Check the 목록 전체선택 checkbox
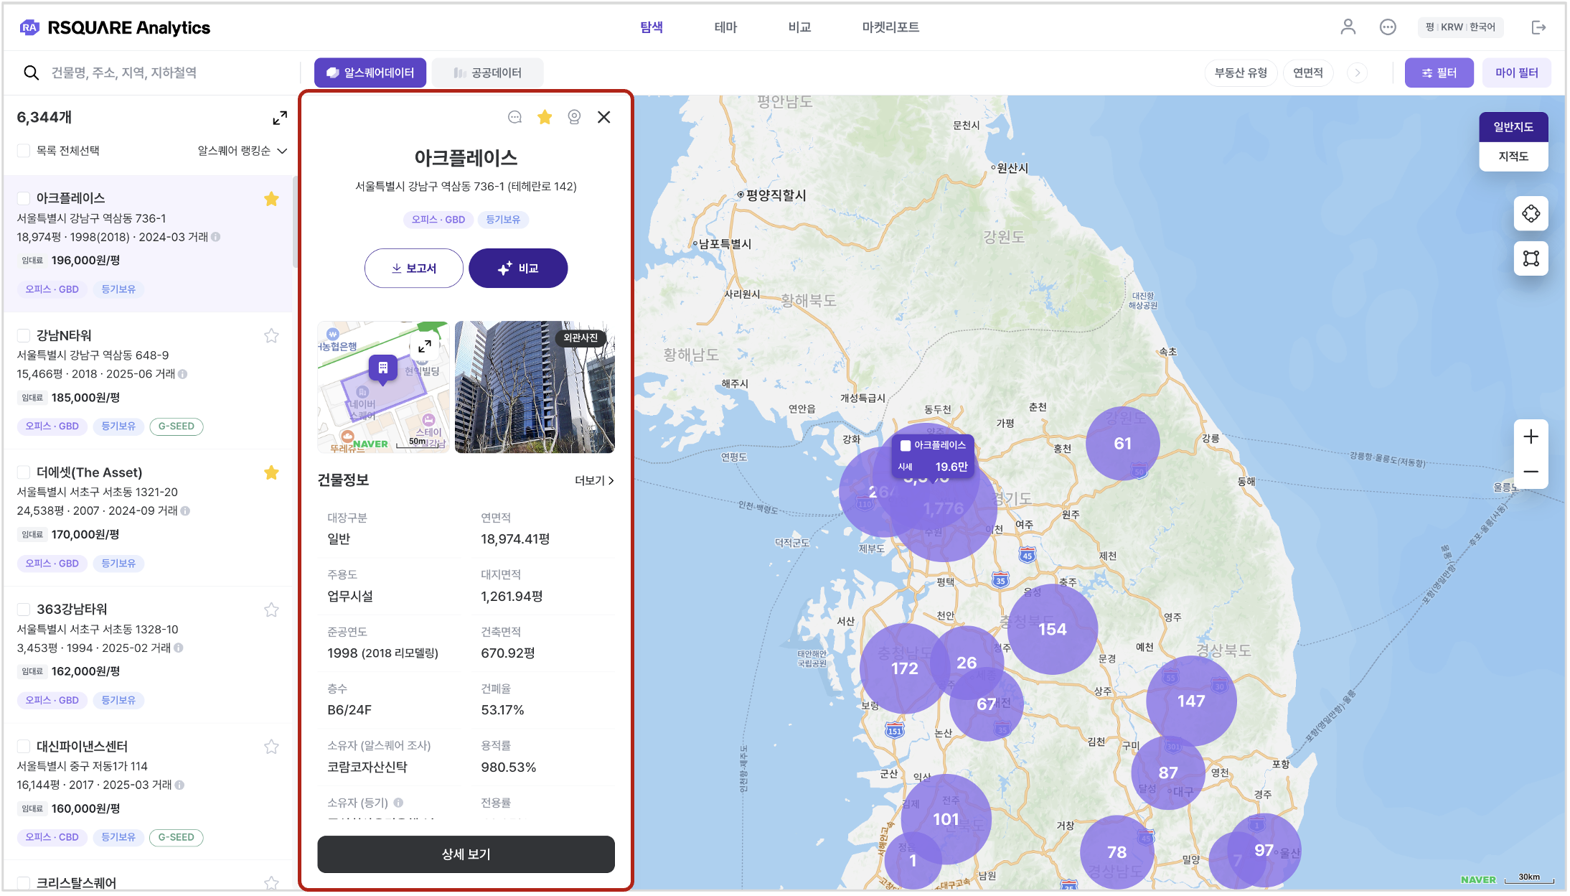 (24, 151)
